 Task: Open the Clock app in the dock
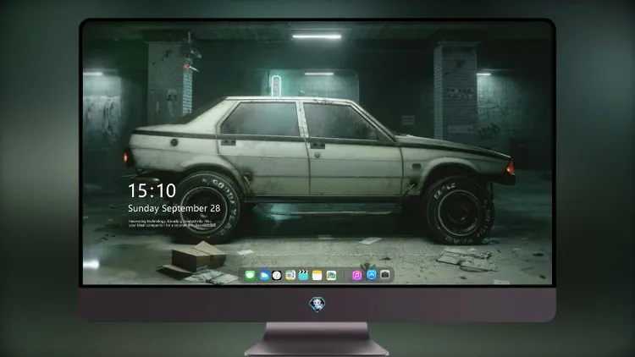[277, 276]
